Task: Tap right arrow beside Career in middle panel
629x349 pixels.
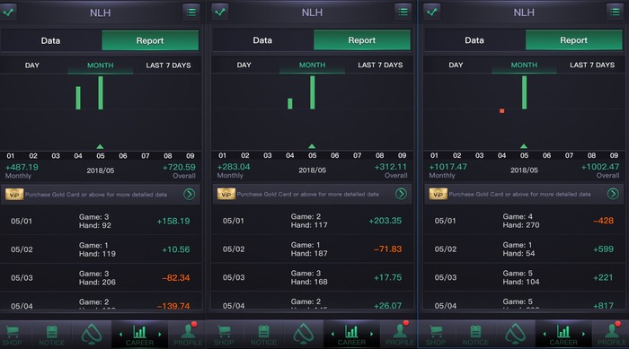Action: [x=371, y=334]
